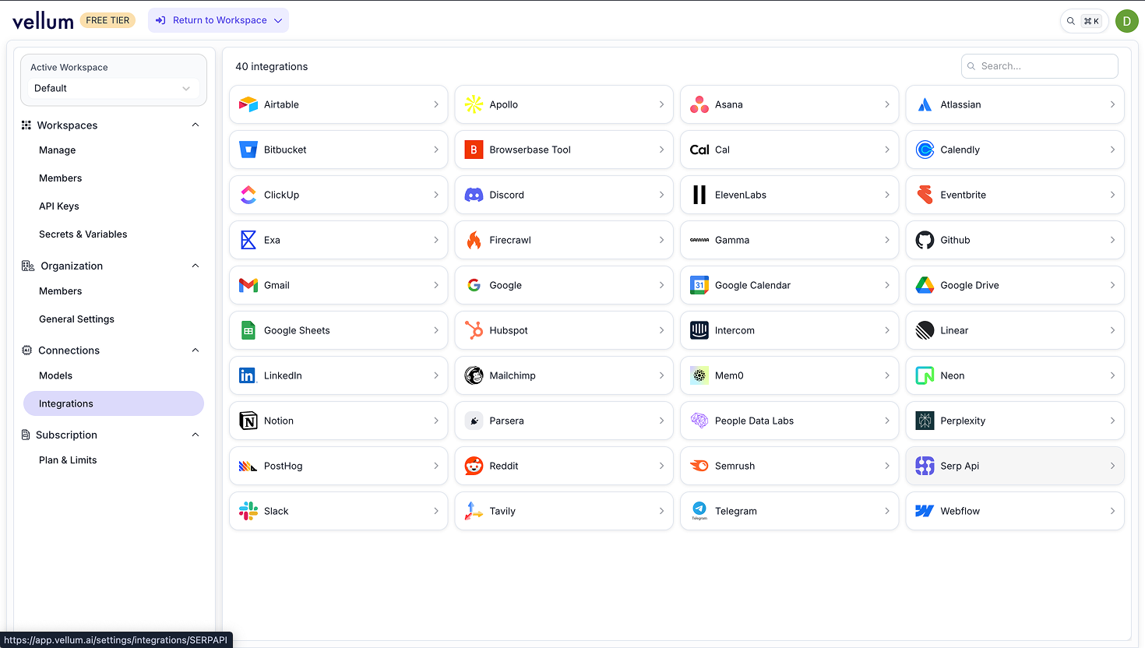Open the Semrush integration card
This screenshot has height=648, width=1145.
[x=789, y=466]
